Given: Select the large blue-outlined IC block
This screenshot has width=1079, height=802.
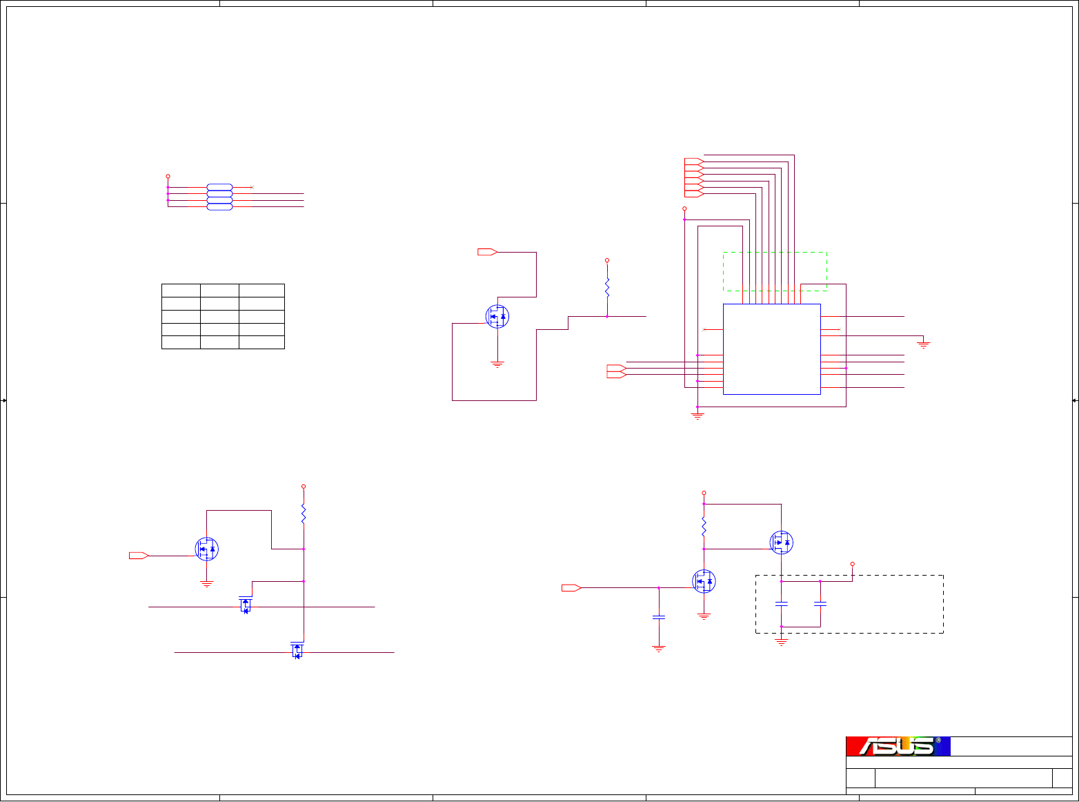Looking at the screenshot, I should [772, 349].
